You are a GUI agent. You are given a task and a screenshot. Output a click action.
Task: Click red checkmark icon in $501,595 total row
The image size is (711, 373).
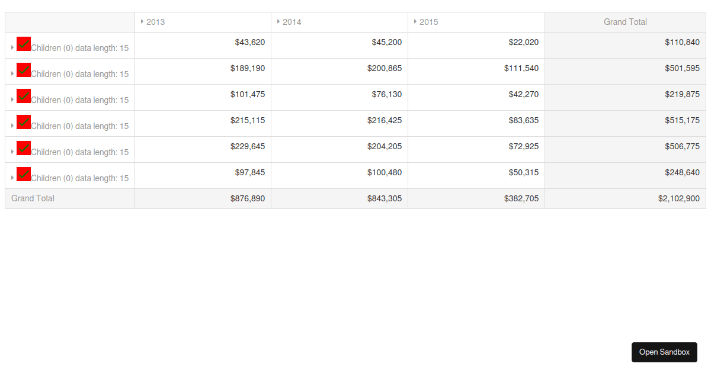pyautogui.click(x=24, y=70)
